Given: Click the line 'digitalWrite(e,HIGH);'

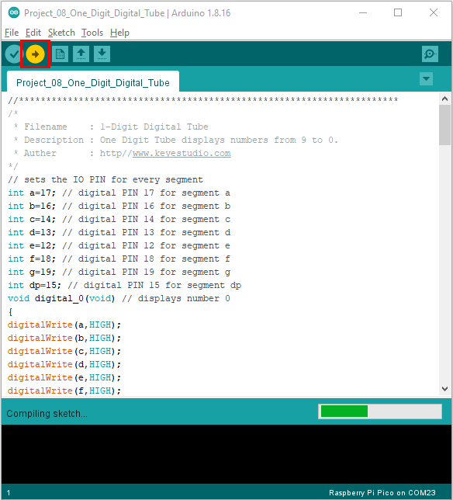Looking at the screenshot, I should click(x=64, y=378).
